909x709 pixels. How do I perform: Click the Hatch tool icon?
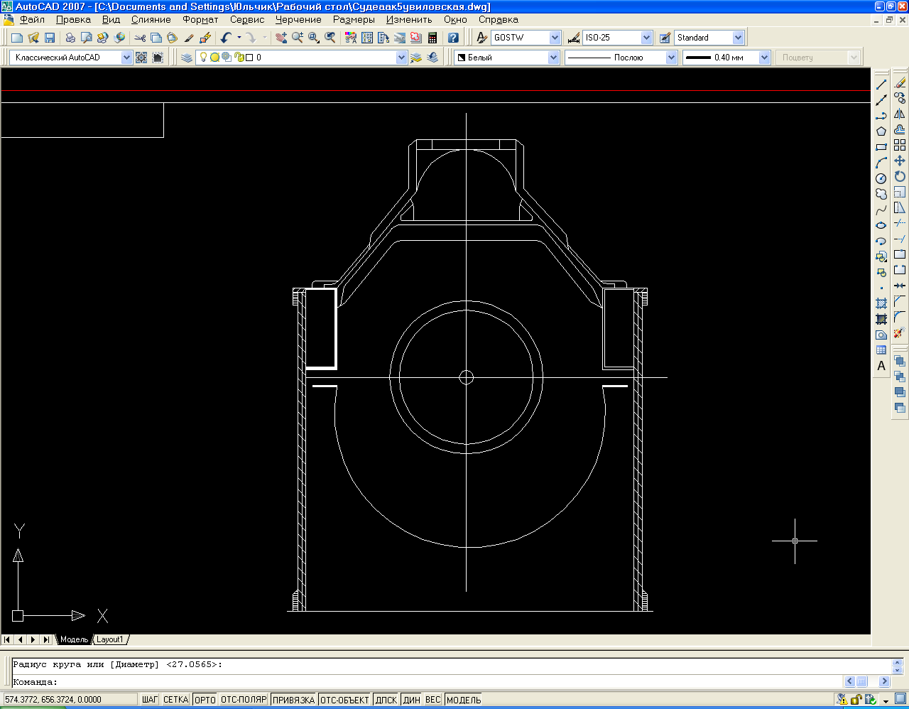coord(881,303)
